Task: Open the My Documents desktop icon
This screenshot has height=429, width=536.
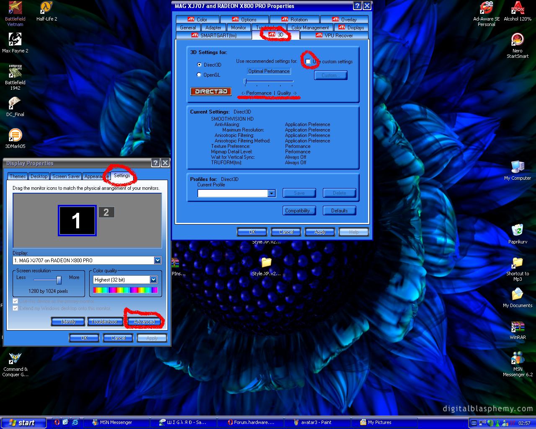Action: 518,298
